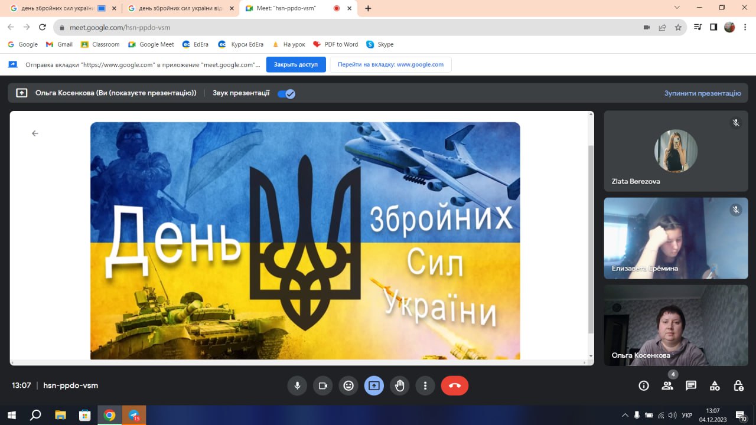
Task: Open the emoji reactions panel
Action: [348, 386]
